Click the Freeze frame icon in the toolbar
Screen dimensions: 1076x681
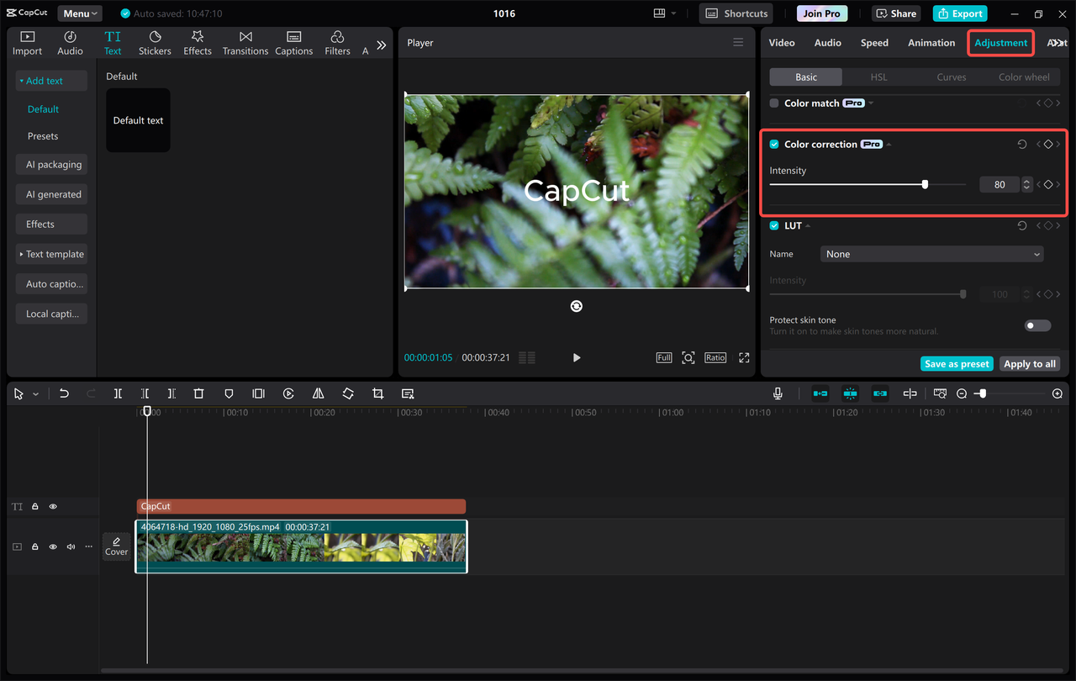(x=258, y=393)
